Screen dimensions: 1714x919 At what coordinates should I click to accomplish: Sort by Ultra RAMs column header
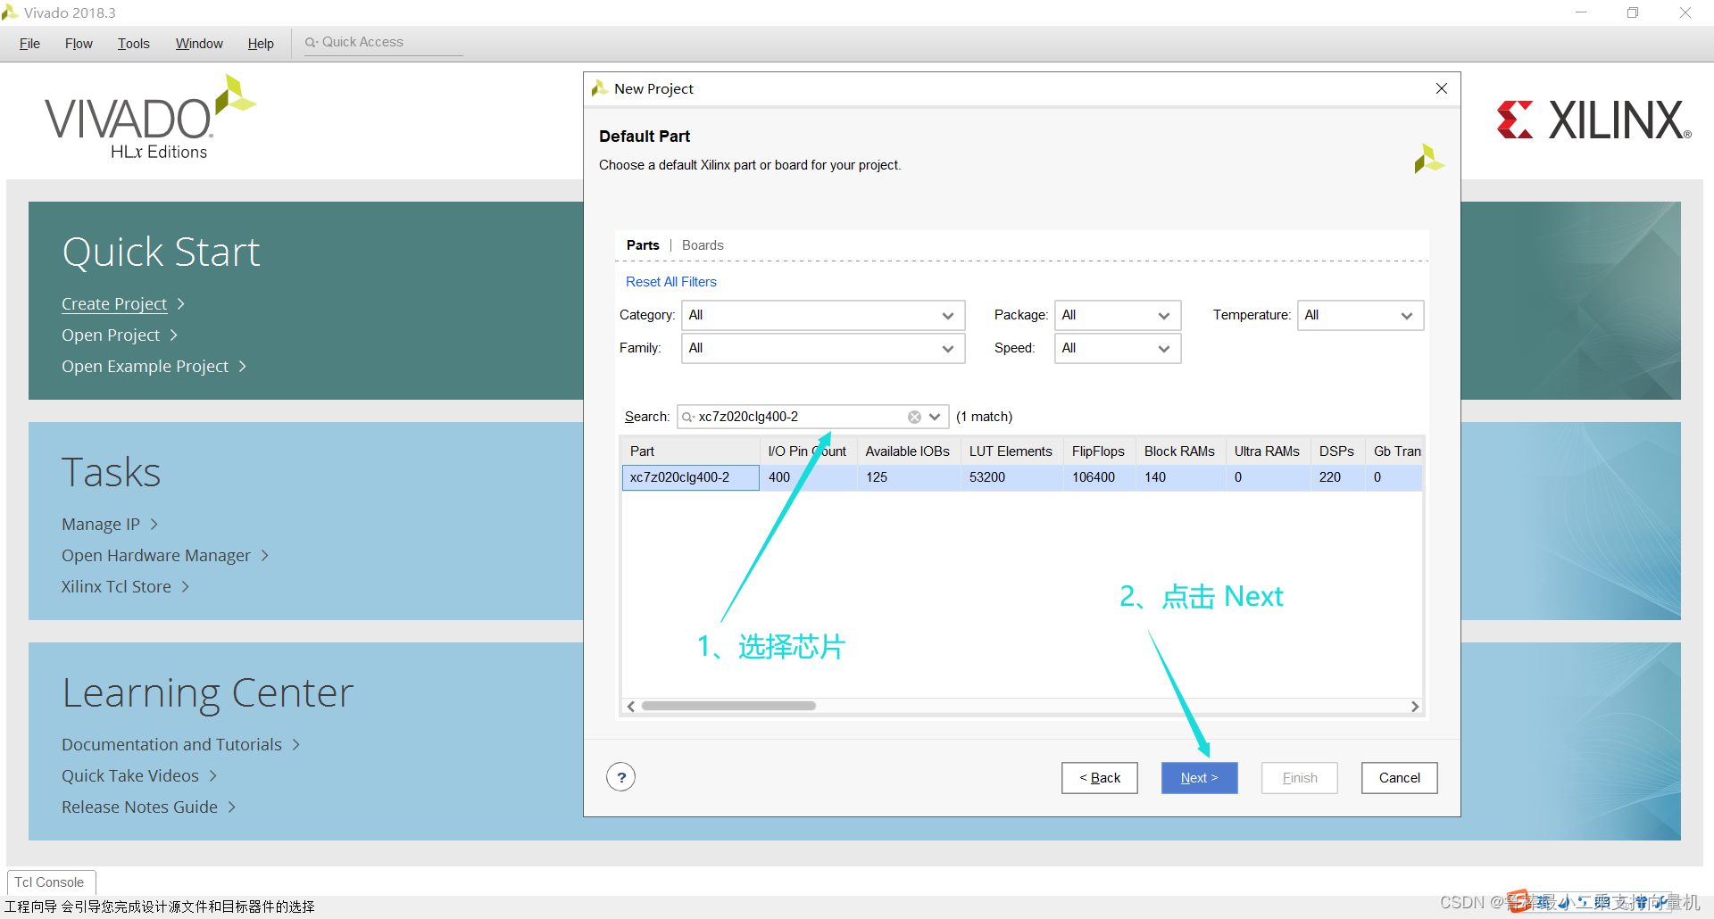tap(1267, 451)
